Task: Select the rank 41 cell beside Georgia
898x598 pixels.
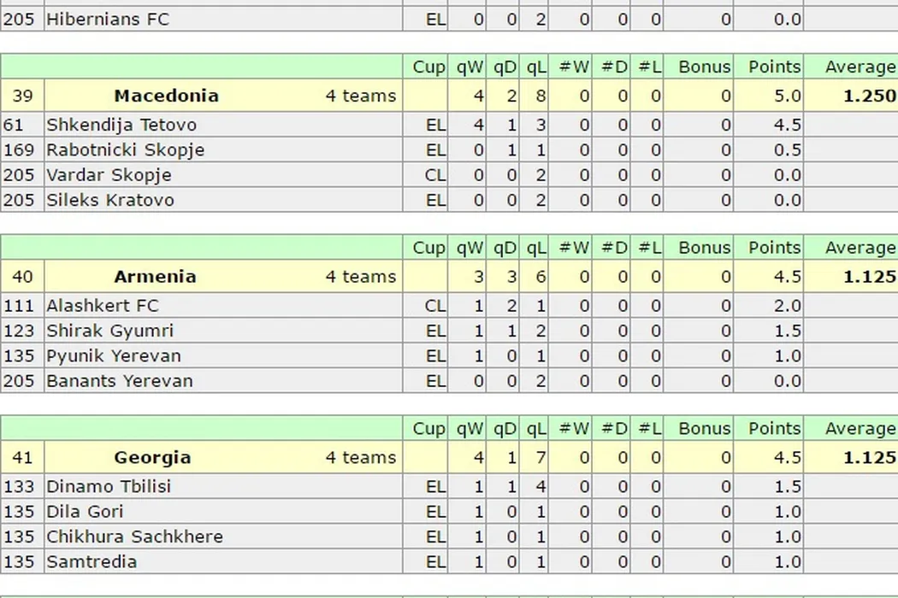Action: (x=22, y=458)
